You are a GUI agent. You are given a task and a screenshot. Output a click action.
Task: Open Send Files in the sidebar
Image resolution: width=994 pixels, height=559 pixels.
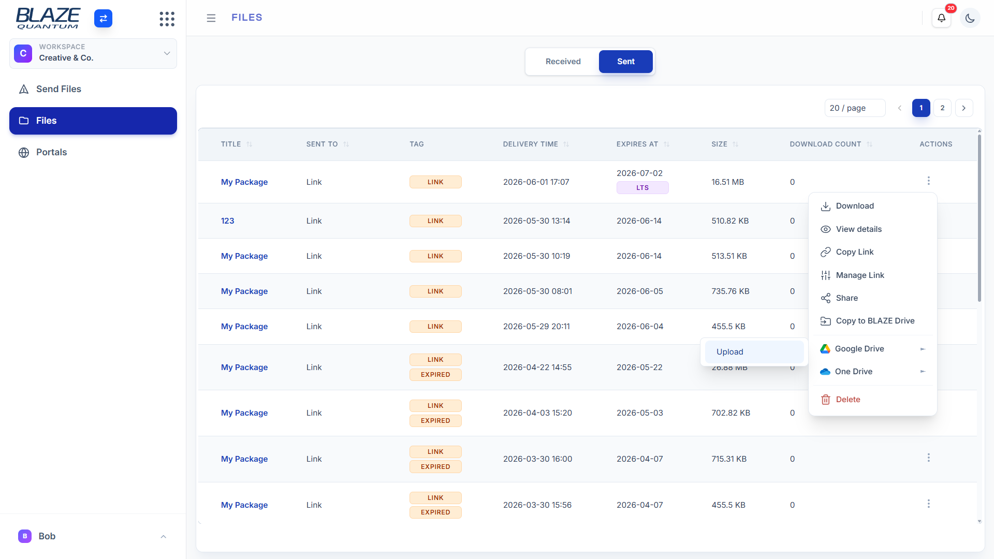[93, 89]
